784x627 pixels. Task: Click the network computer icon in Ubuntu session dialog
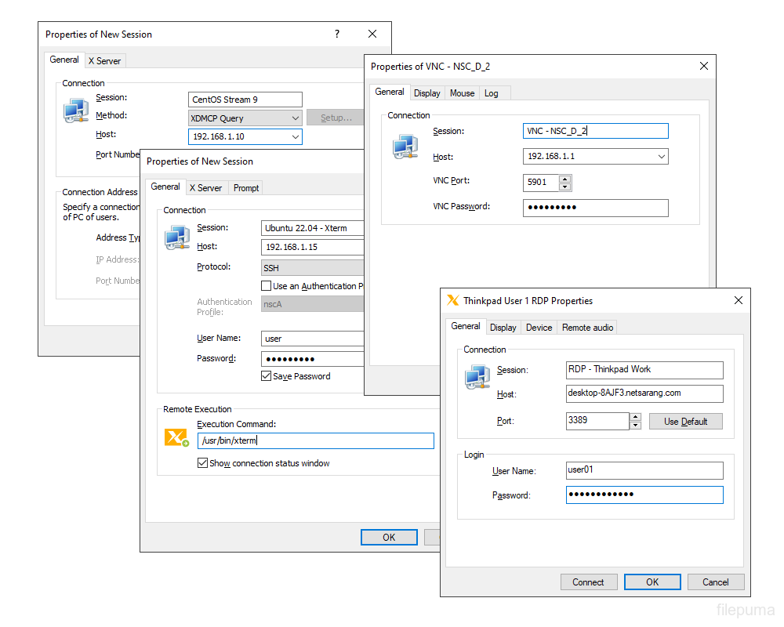[176, 238]
